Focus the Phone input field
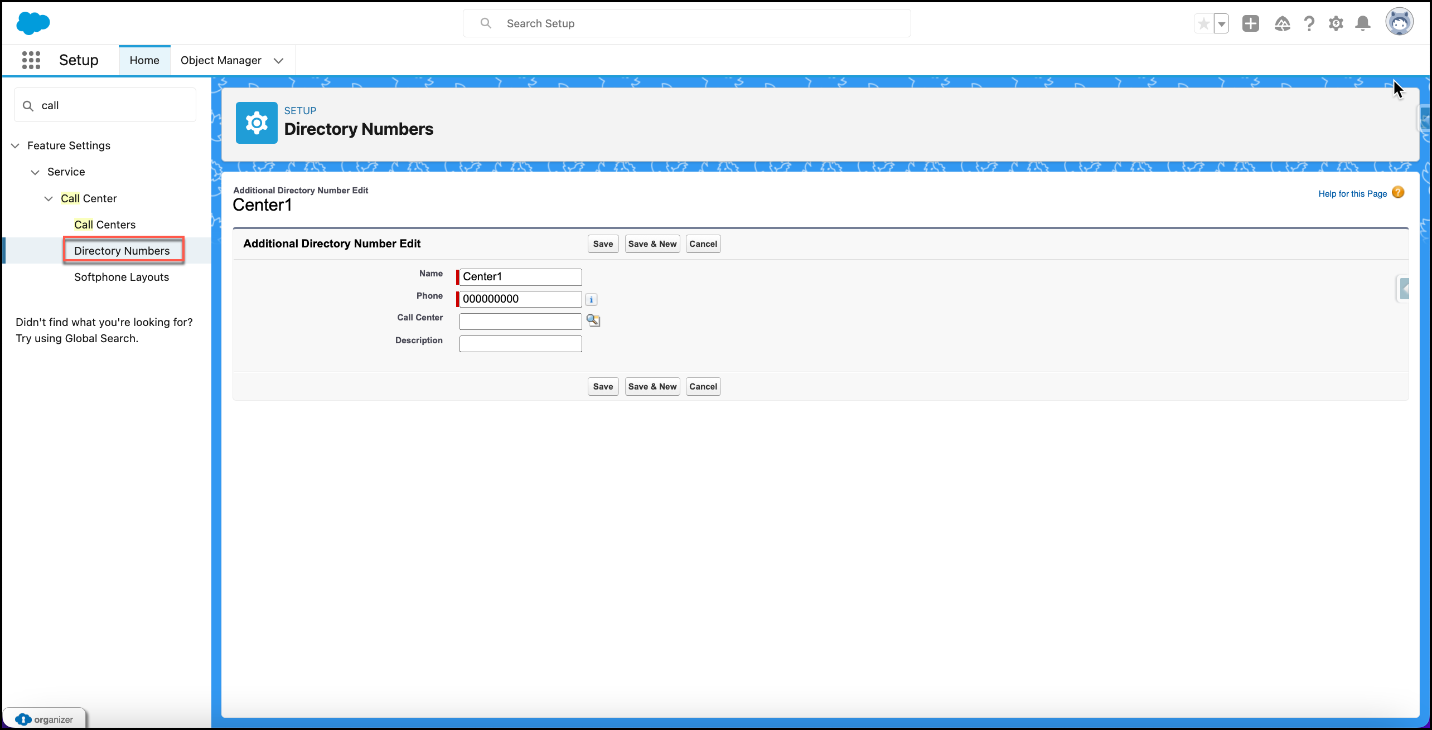The width and height of the screenshot is (1432, 730). 520,299
